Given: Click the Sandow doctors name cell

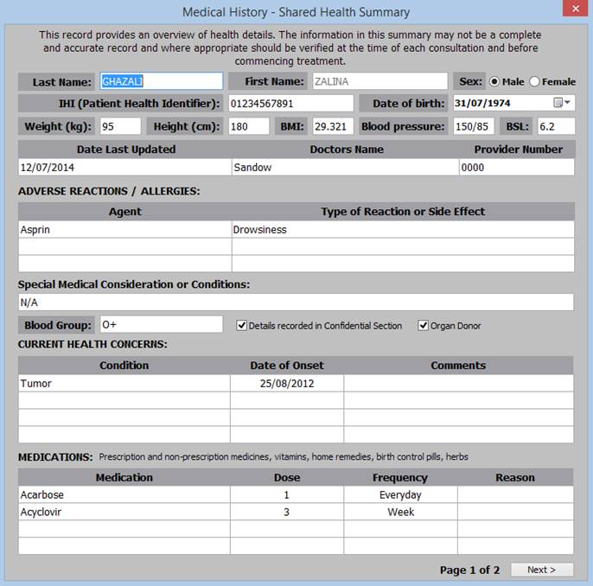Looking at the screenshot, I should [x=344, y=167].
